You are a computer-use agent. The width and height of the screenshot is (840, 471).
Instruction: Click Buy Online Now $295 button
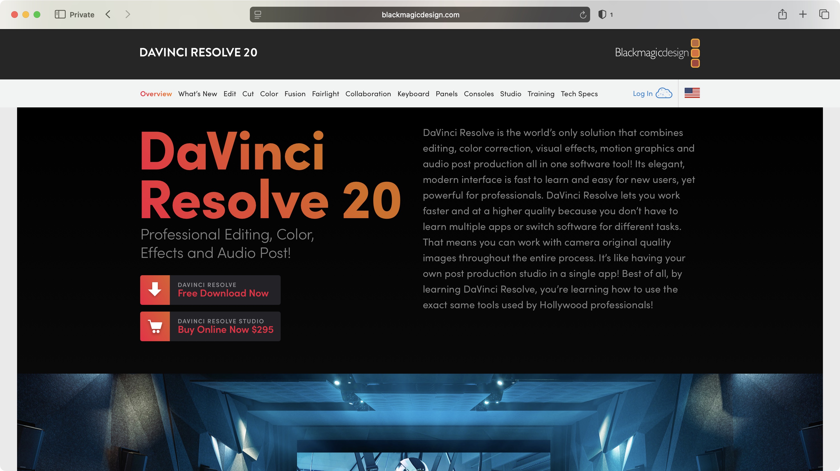210,326
